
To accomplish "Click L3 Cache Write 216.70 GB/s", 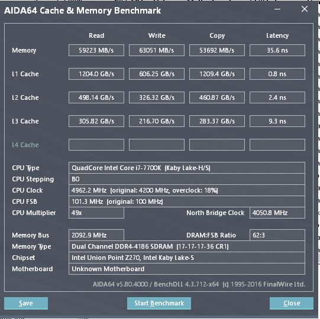I will click(x=157, y=121).
